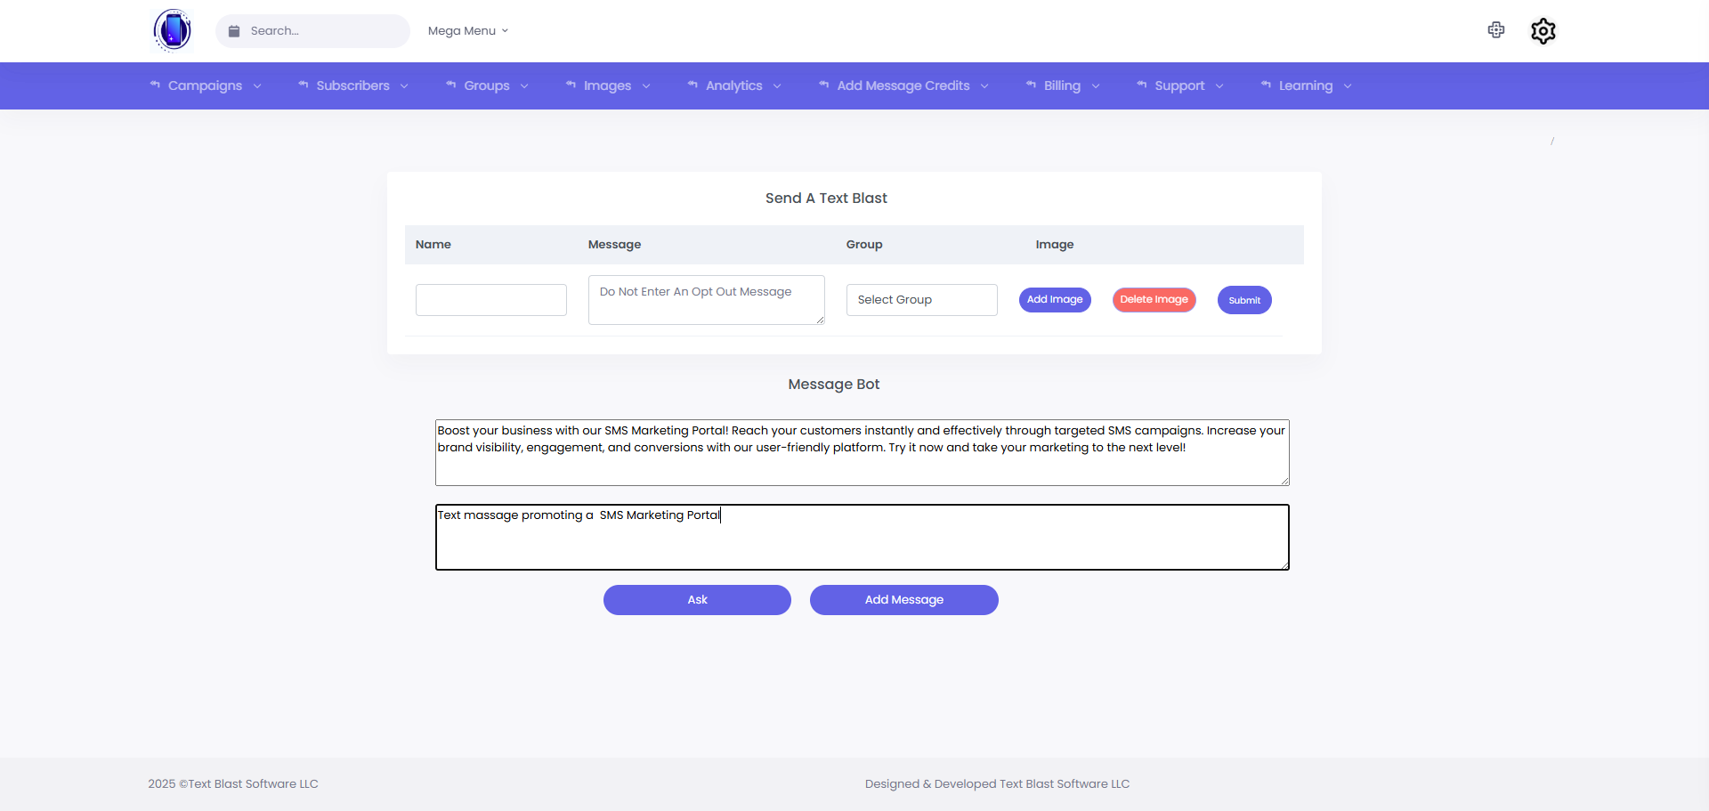
Task: Click the arrow icon before Learning
Action: (x=1266, y=85)
